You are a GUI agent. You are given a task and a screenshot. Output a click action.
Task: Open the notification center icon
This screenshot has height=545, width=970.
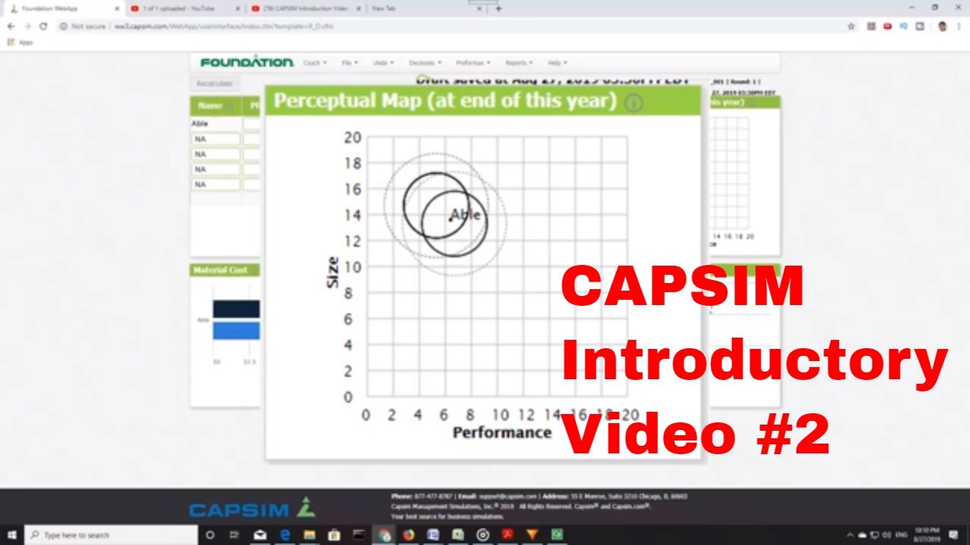[x=953, y=535]
